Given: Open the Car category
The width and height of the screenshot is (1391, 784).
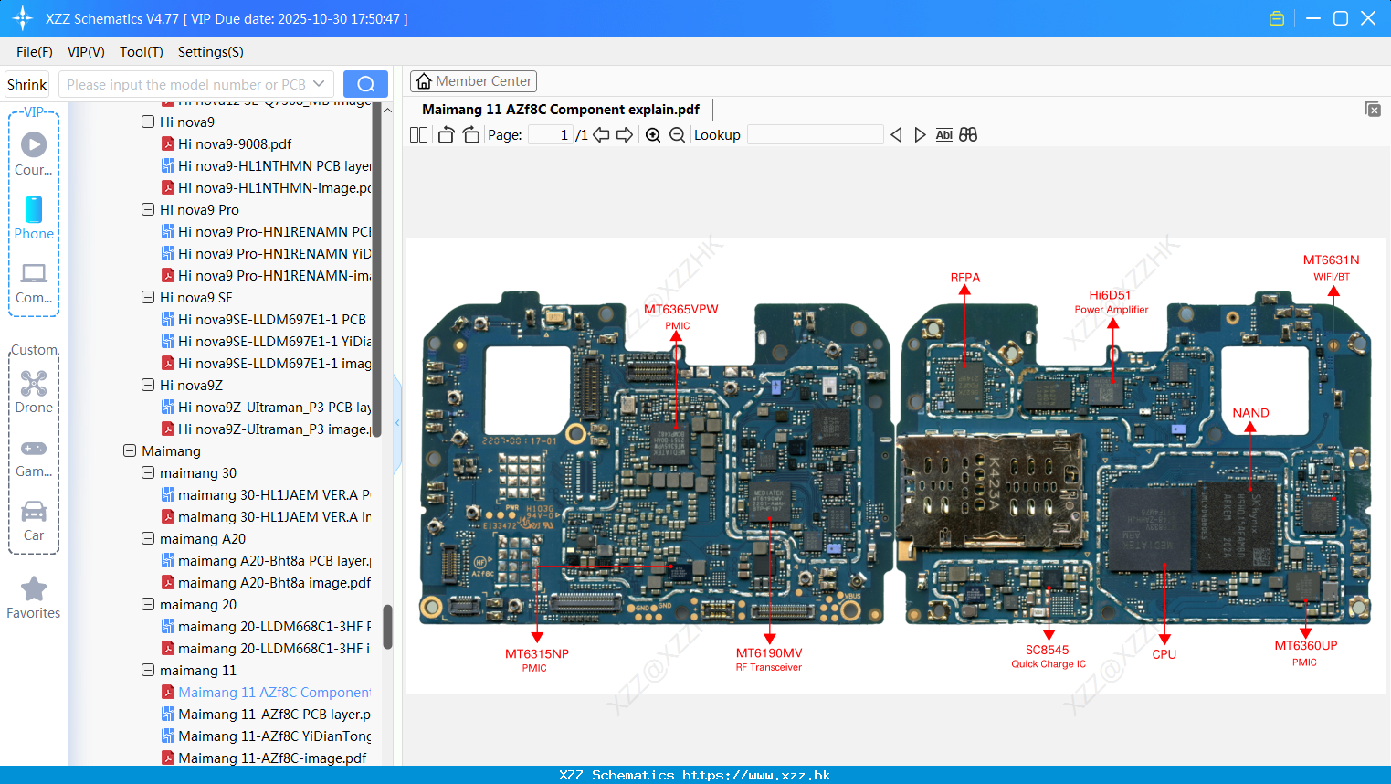Looking at the screenshot, I should [x=34, y=521].
